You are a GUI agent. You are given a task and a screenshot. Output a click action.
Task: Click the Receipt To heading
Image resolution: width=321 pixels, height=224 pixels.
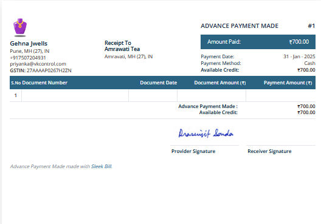pos(118,43)
